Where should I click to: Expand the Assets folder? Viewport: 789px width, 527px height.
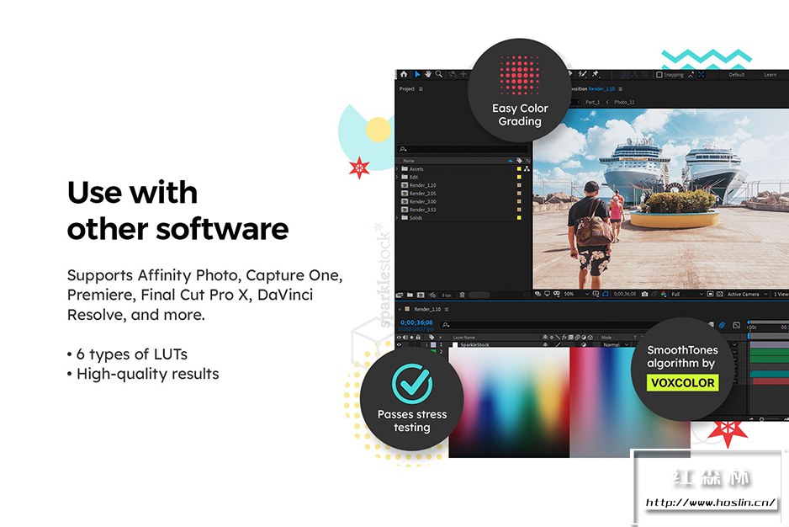(398, 168)
